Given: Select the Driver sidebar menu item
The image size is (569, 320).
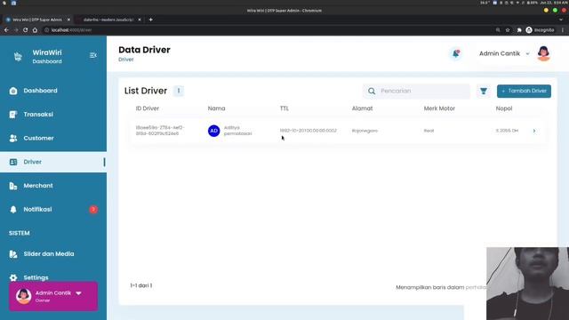Looking at the screenshot, I should [53, 162].
